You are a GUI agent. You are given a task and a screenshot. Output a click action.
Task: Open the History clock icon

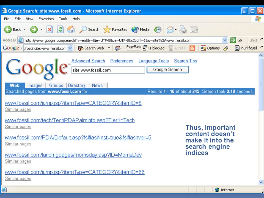point(158,29)
